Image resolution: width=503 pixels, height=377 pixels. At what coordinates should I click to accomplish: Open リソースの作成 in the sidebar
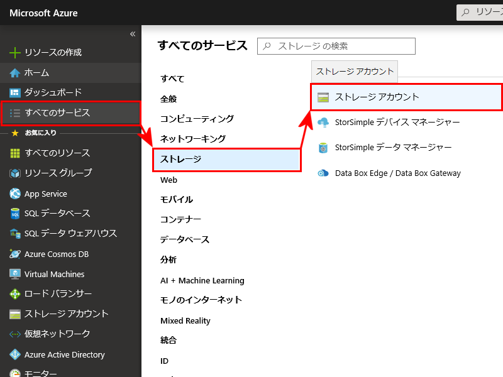click(x=53, y=53)
